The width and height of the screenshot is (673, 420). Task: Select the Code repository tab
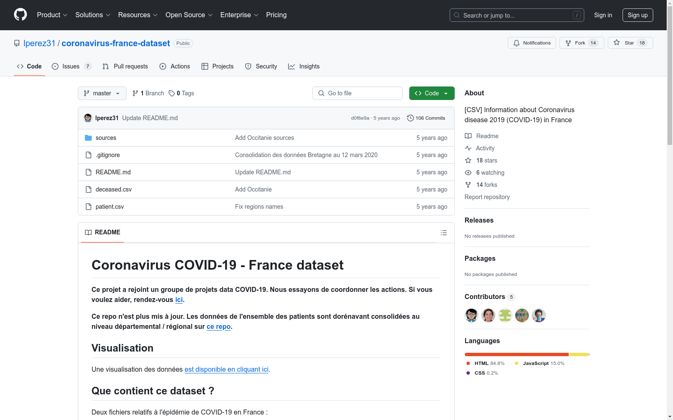tap(29, 66)
